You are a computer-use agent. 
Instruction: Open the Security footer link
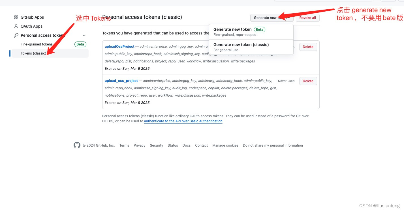pyautogui.click(x=157, y=145)
